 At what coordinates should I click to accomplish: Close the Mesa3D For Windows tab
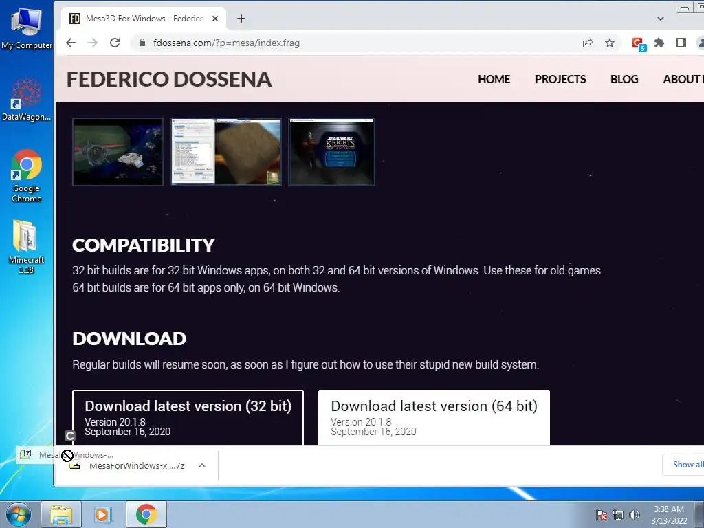tap(215, 19)
